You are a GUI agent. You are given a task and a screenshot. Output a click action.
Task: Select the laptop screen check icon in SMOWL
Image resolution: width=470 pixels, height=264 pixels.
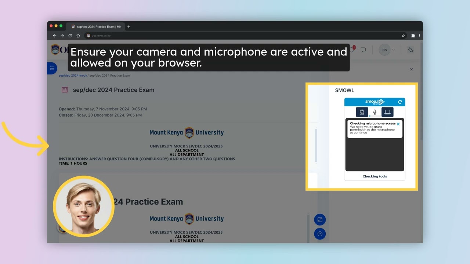pyautogui.click(x=387, y=112)
